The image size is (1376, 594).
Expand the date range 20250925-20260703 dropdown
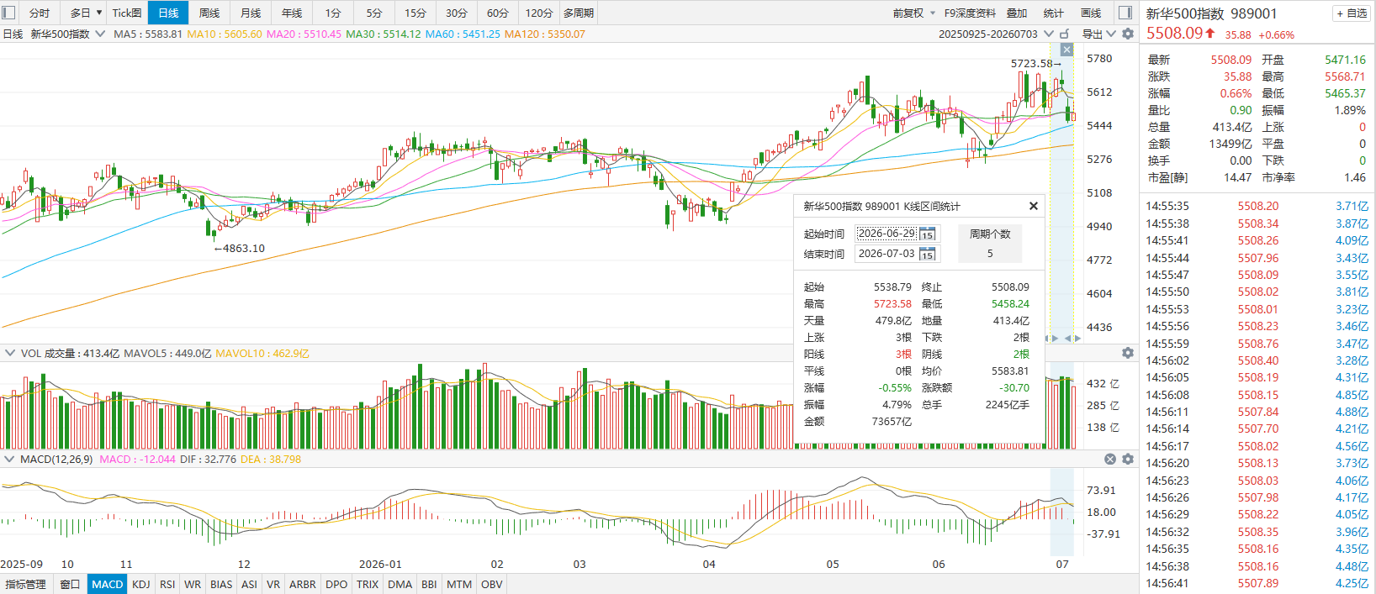point(1048,34)
